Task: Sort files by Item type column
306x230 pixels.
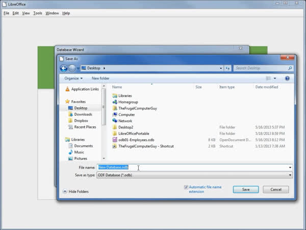Action: click(227, 87)
